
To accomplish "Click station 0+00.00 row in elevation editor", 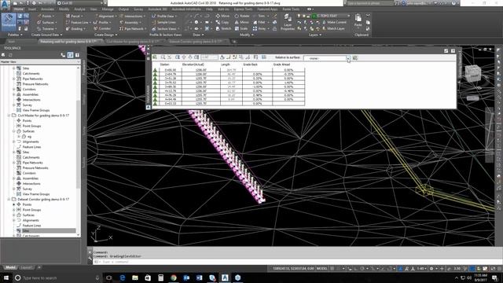I will click(229, 70).
